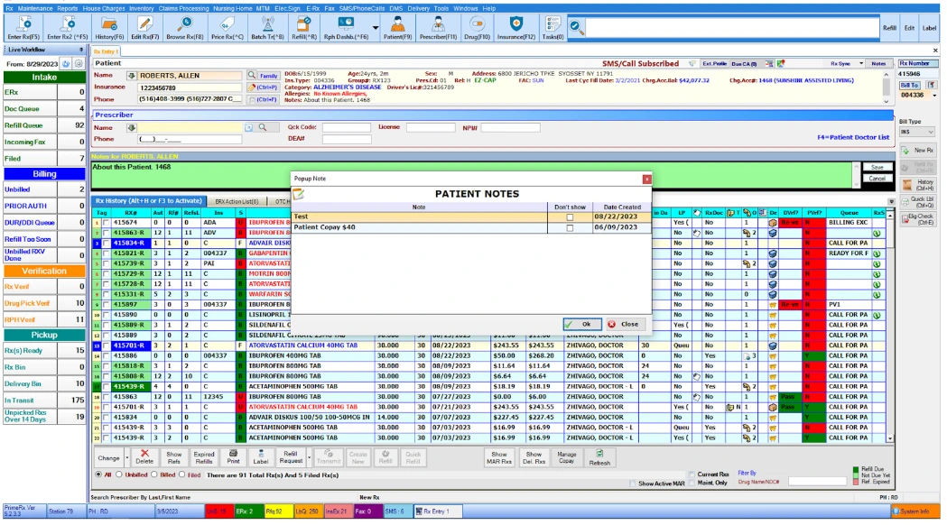Click the New Rx button icon

point(918,151)
